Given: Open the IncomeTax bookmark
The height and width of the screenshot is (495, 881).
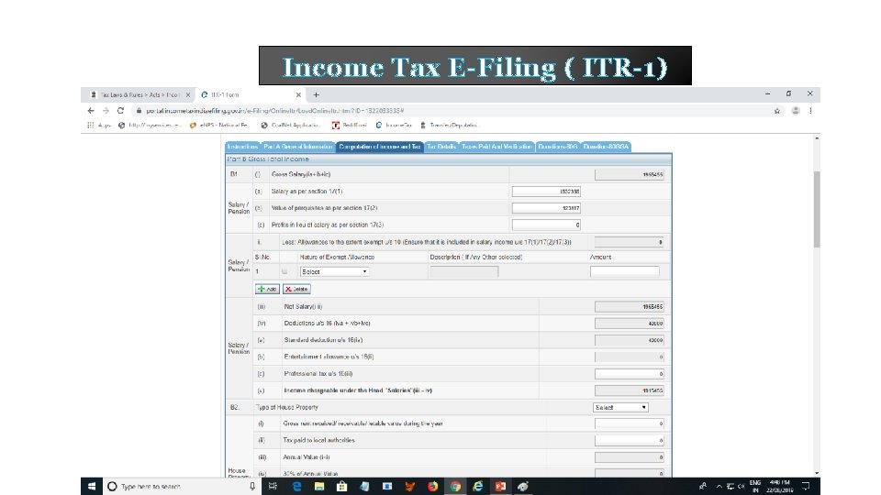Looking at the screenshot, I should pos(394,126).
